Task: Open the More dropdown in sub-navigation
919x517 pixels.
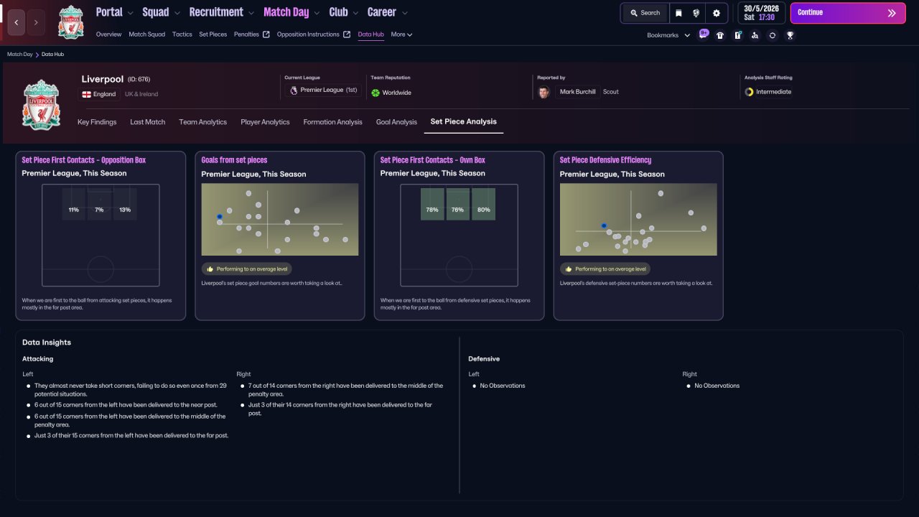Action: (401, 34)
